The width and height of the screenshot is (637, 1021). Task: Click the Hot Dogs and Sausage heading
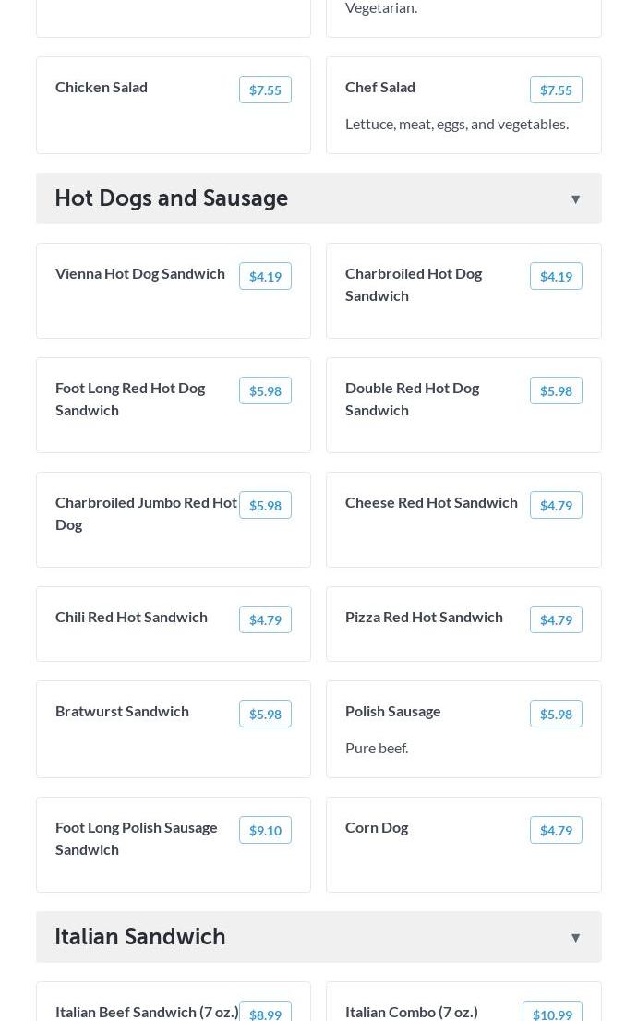(172, 198)
